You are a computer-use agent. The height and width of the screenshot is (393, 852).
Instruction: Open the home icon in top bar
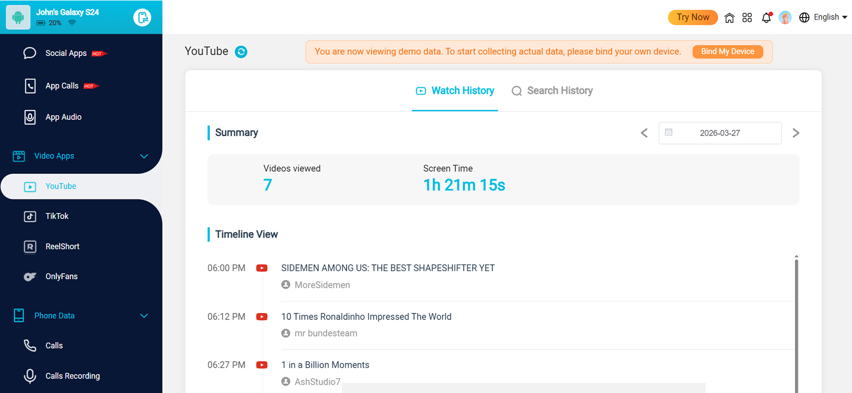[730, 18]
